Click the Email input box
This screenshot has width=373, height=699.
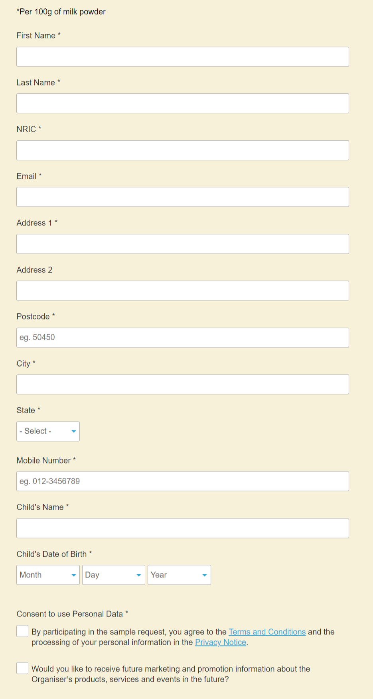pos(182,197)
